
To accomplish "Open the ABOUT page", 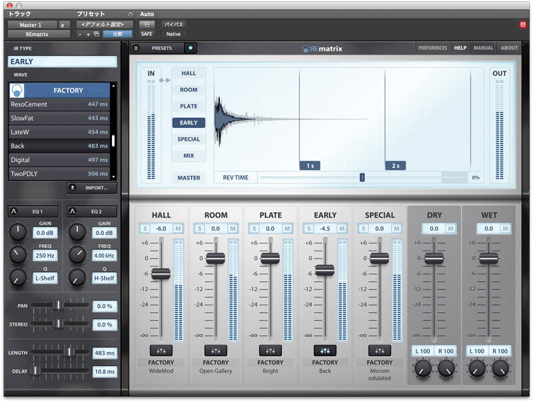I will 509,48.
